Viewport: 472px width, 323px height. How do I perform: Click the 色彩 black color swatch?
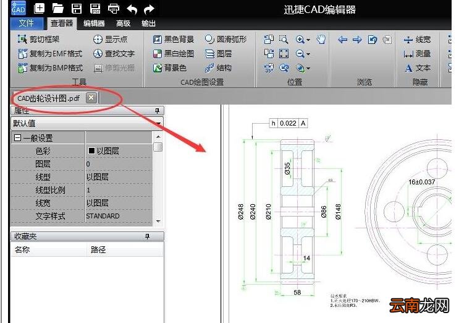click(x=92, y=150)
